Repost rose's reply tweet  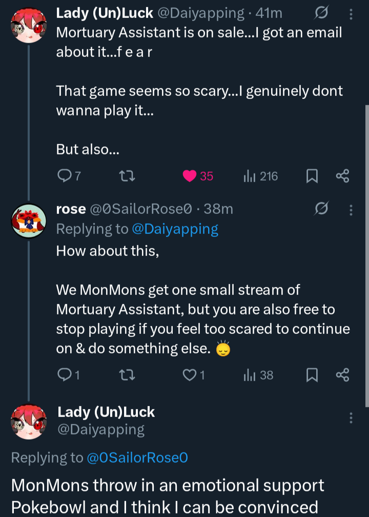[127, 375]
